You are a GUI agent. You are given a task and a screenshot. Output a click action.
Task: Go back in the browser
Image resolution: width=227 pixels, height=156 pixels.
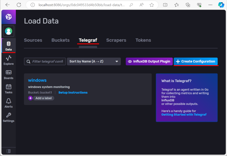(8, 5)
